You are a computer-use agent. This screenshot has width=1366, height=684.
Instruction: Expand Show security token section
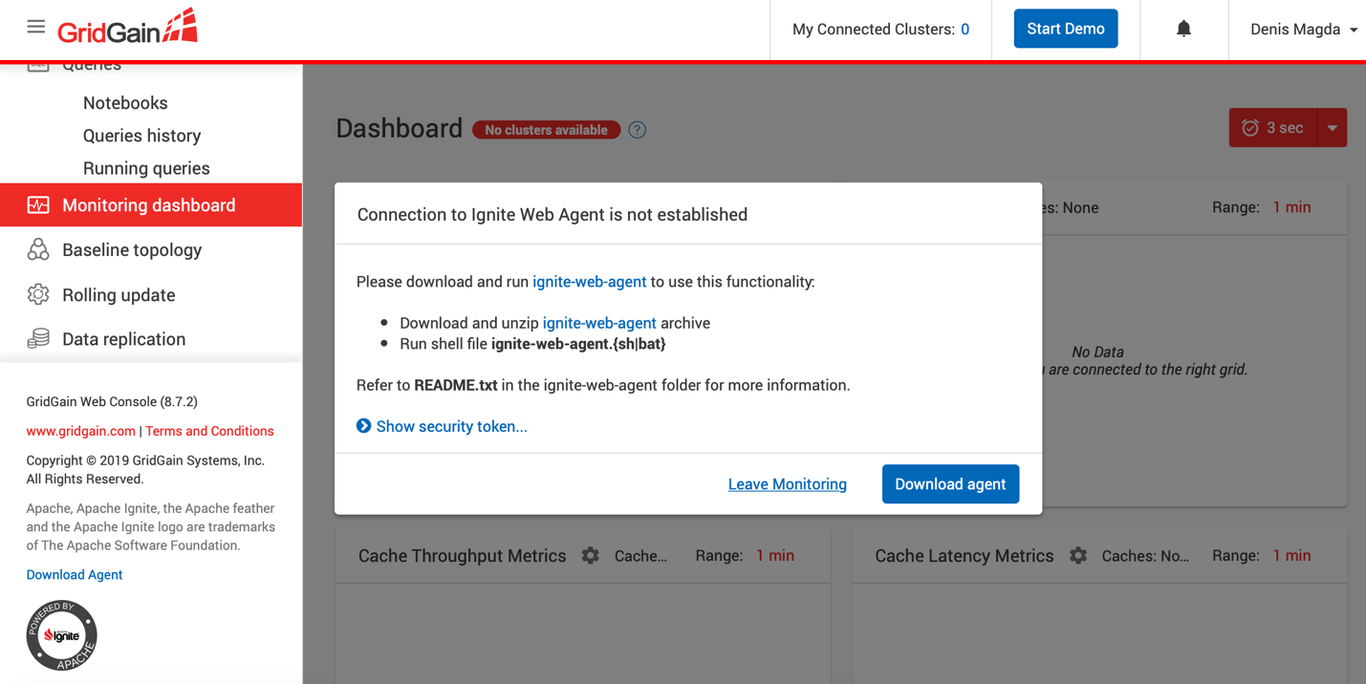pyautogui.click(x=442, y=426)
